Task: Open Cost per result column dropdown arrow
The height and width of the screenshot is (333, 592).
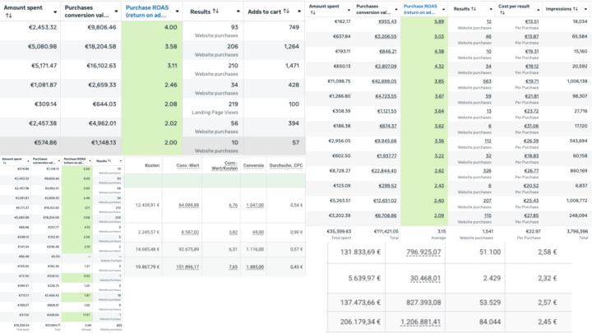Action: [x=539, y=9]
